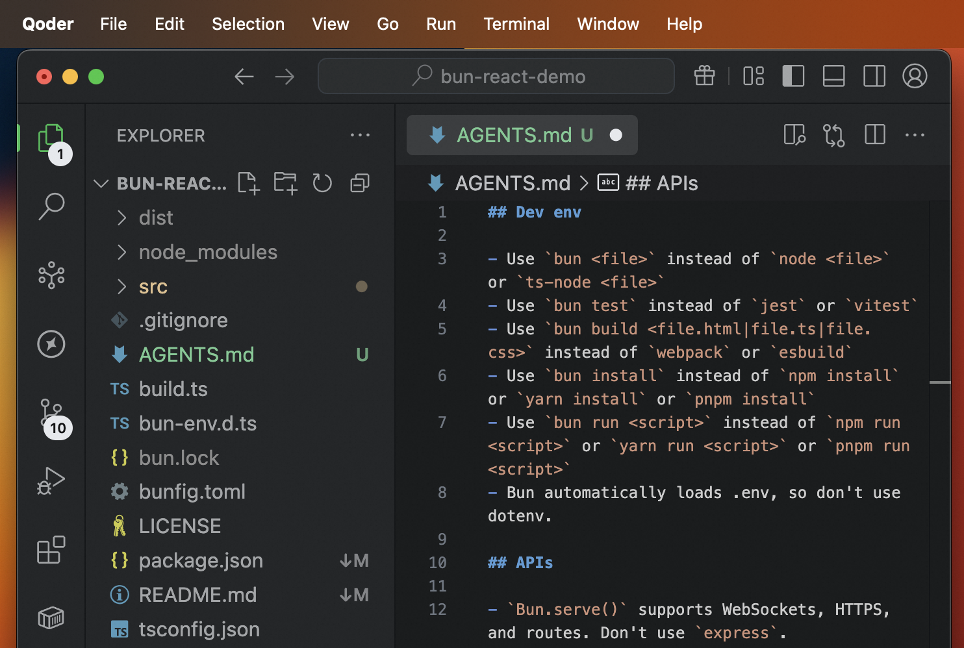Toggle the bottom panel visibility
The image size is (964, 648).
coord(833,77)
